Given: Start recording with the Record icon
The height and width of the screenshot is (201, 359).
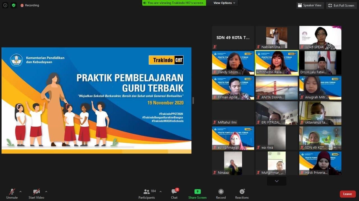Looking at the screenshot, I should (x=221, y=192).
